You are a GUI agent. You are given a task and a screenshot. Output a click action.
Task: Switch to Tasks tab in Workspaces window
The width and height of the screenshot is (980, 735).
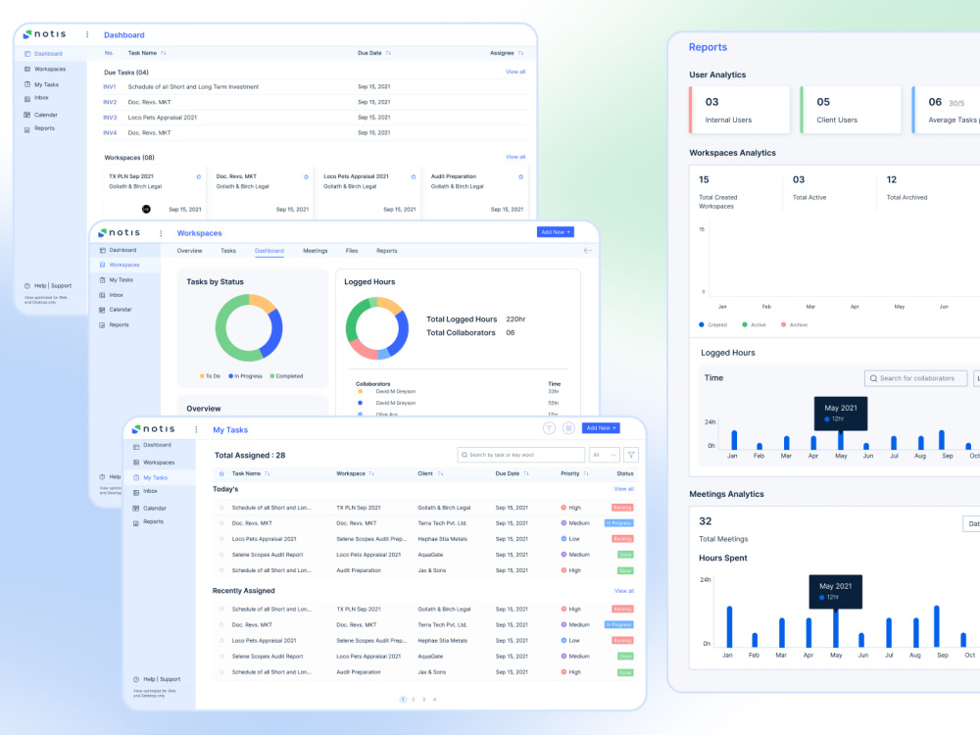click(228, 251)
